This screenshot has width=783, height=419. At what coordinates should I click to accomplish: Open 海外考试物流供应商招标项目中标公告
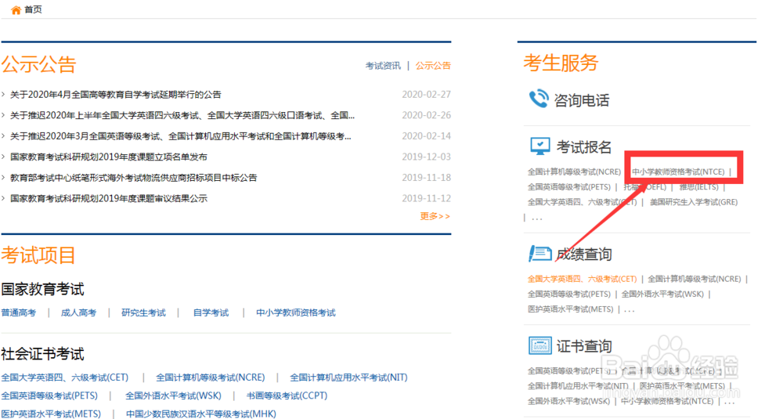click(133, 178)
